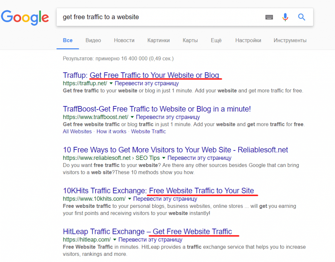Viewport: 335px width, 262px height.
Task: Expand dropdown arrow next to traffboost.net URL
Action: (132, 117)
